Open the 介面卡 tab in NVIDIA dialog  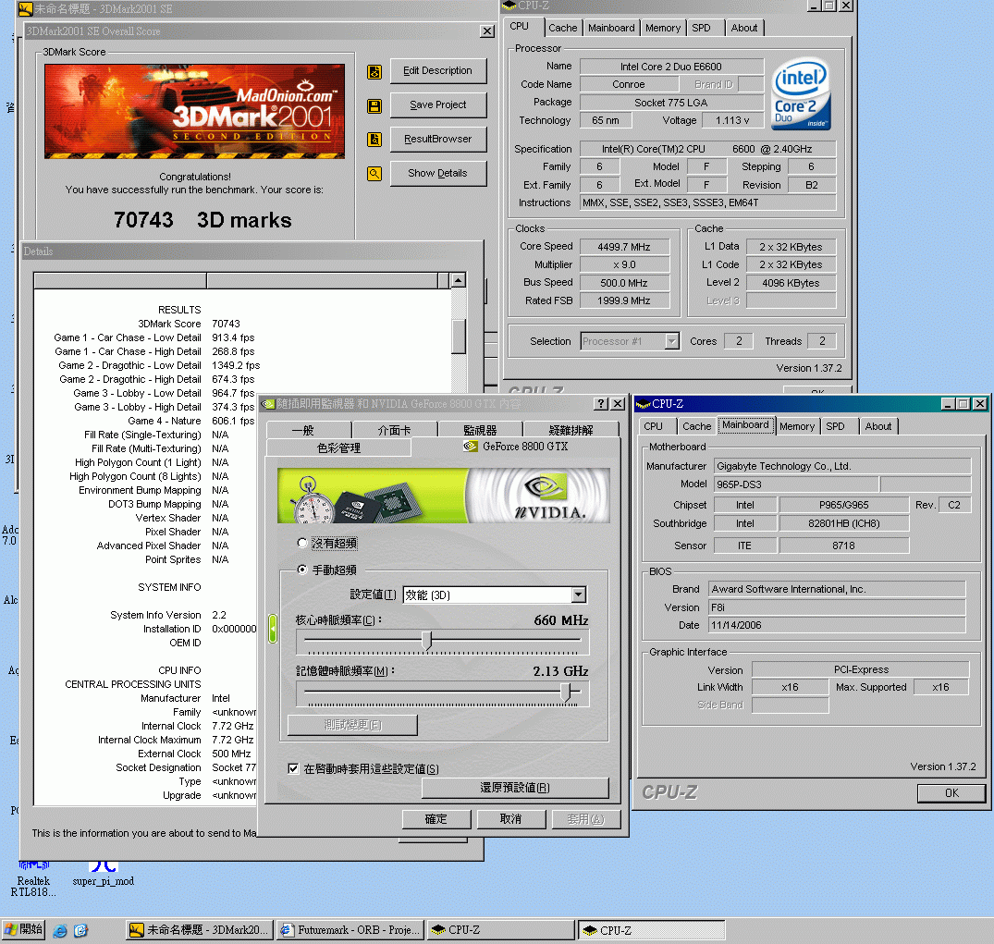(x=394, y=430)
